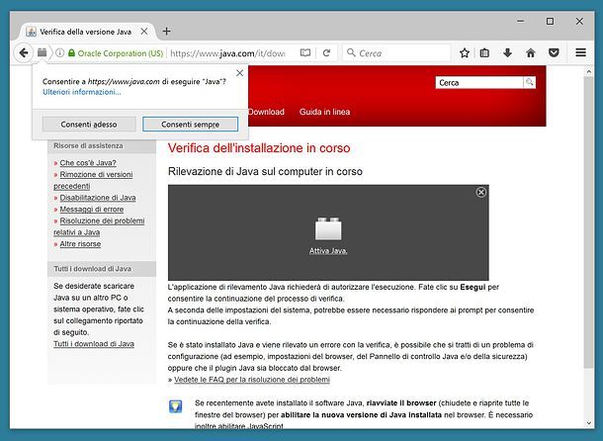This screenshot has height=441, width=603.
Task: Open the Download menu item
Action: tap(266, 112)
